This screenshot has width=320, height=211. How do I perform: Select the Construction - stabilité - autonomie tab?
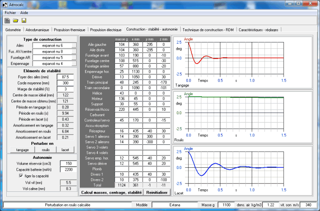pos(152,29)
